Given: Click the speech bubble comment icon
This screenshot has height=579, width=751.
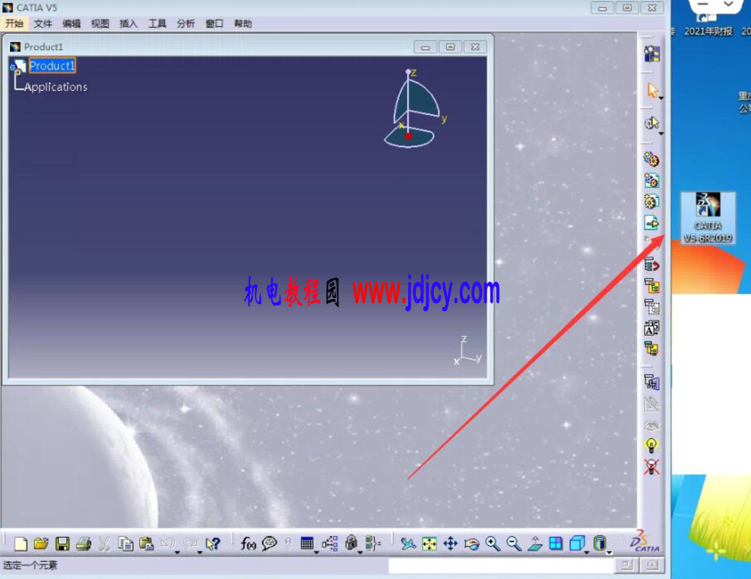Looking at the screenshot, I should [x=269, y=544].
